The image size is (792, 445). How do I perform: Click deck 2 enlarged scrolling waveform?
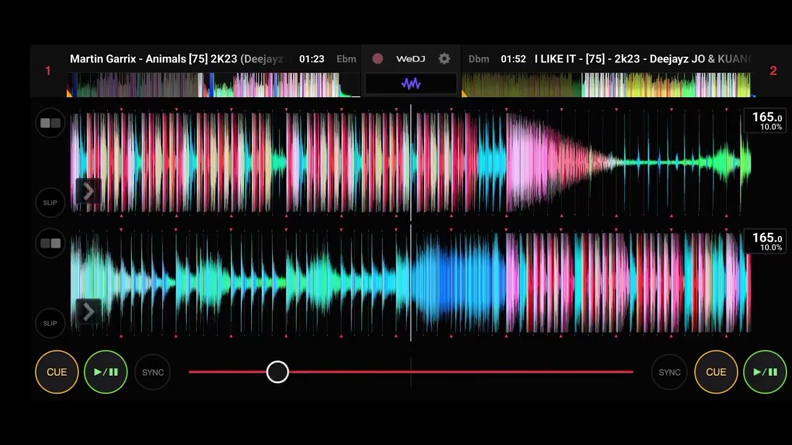(x=411, y=282)
